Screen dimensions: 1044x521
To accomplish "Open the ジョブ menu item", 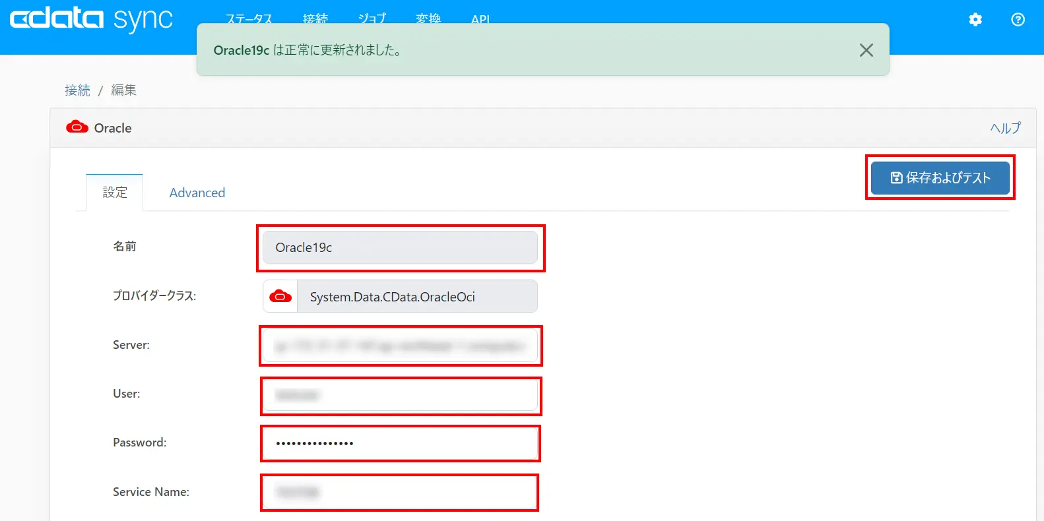I will click(372, 18).
